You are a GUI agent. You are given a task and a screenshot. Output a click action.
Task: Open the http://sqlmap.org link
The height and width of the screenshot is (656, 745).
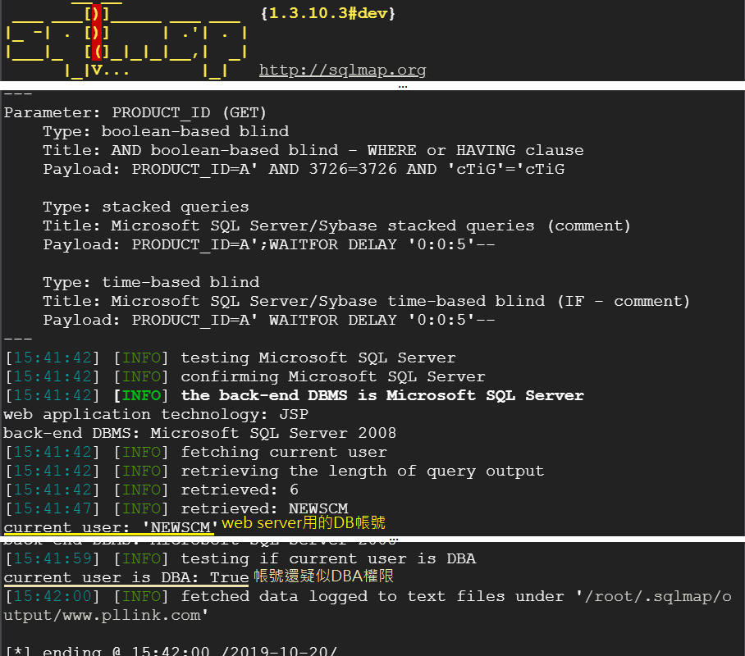pos(343,71)
